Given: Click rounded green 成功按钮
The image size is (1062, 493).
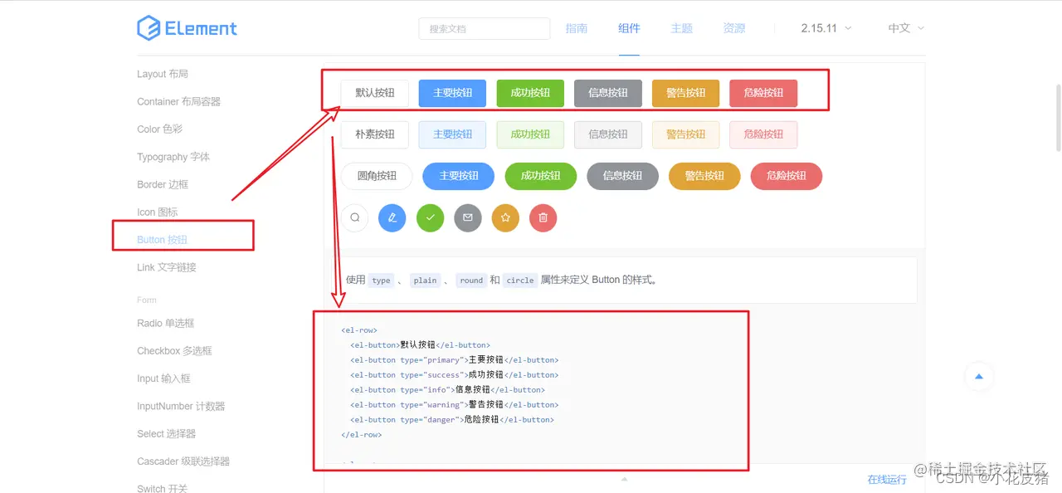Looking at the screenshot, I should click(541, 176).
